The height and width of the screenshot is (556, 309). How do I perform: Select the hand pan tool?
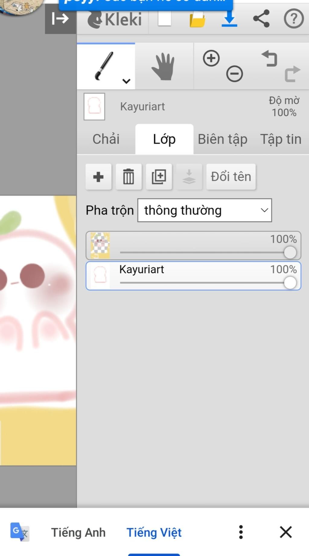click(x=163, y=66)
